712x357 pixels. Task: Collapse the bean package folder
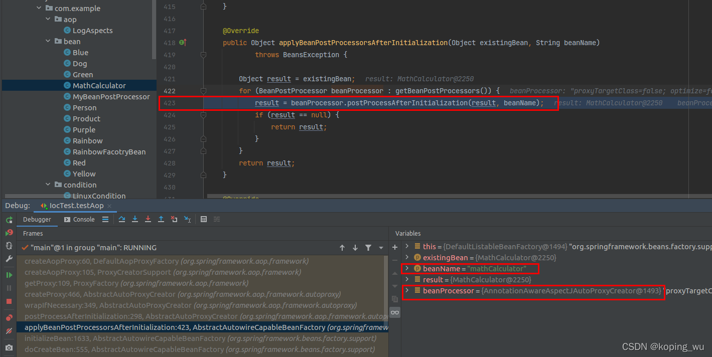coord(48,41)
